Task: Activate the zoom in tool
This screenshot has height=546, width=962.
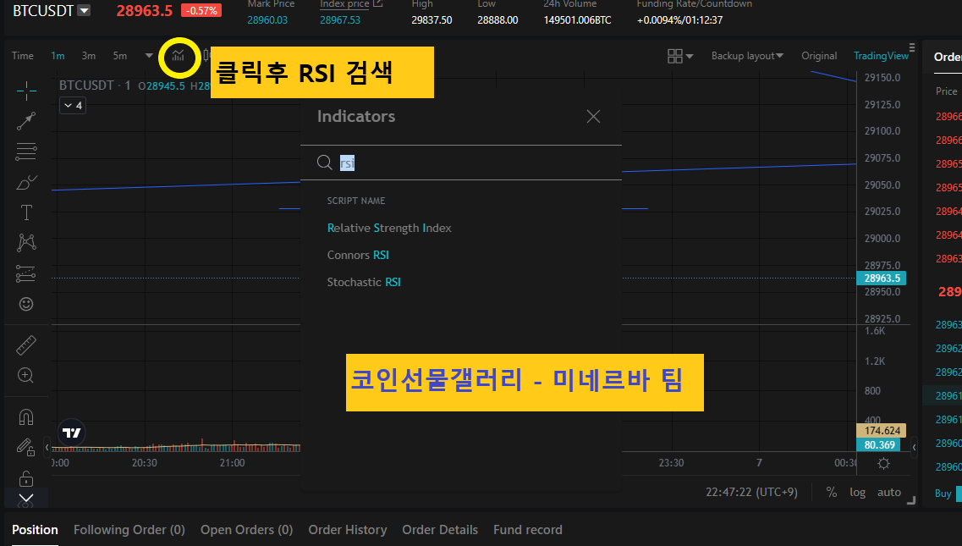Action: point(25,375)
